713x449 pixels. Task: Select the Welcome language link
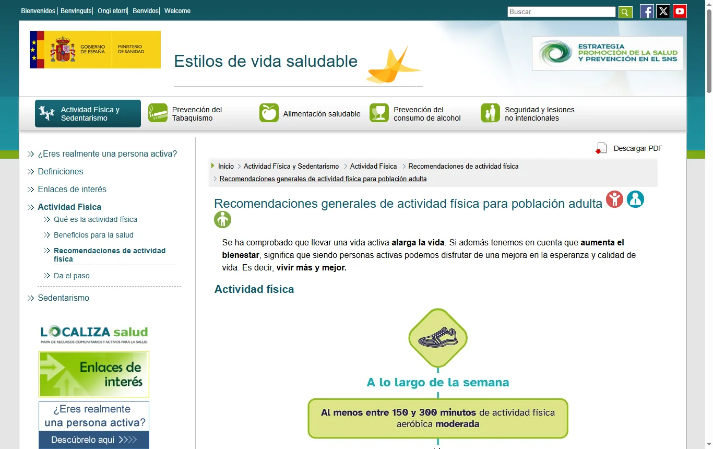coord(177,11)
